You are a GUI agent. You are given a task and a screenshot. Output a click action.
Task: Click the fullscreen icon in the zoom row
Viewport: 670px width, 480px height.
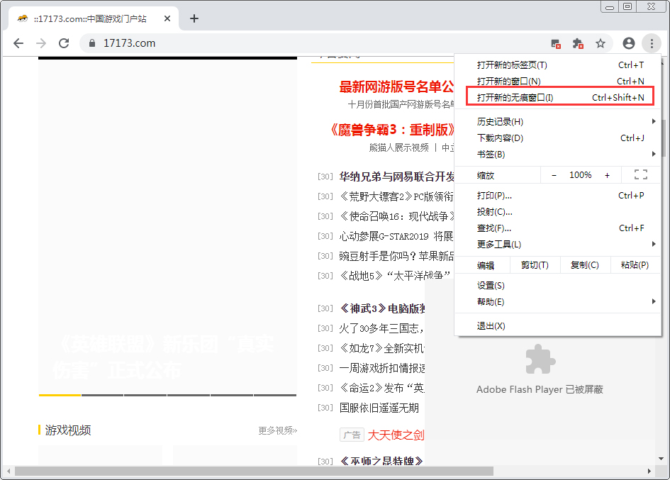[641, 174]
